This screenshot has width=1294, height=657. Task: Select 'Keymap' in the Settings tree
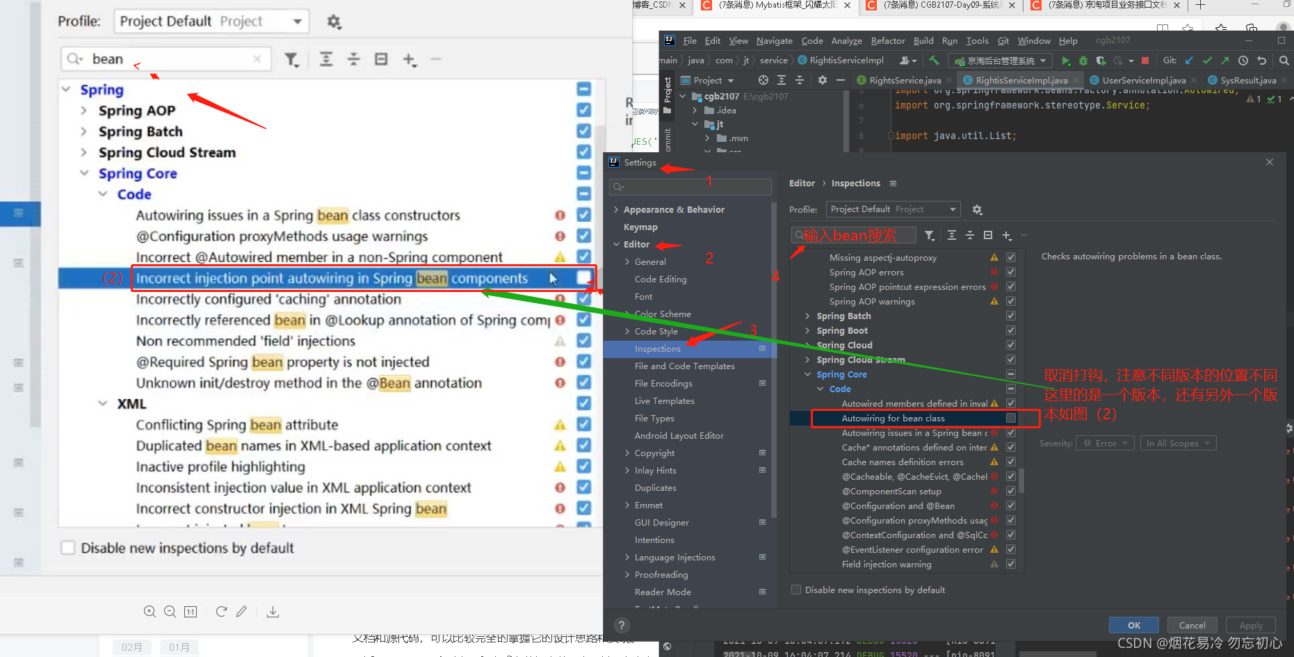pyautogui.click(x=640, y=227)
